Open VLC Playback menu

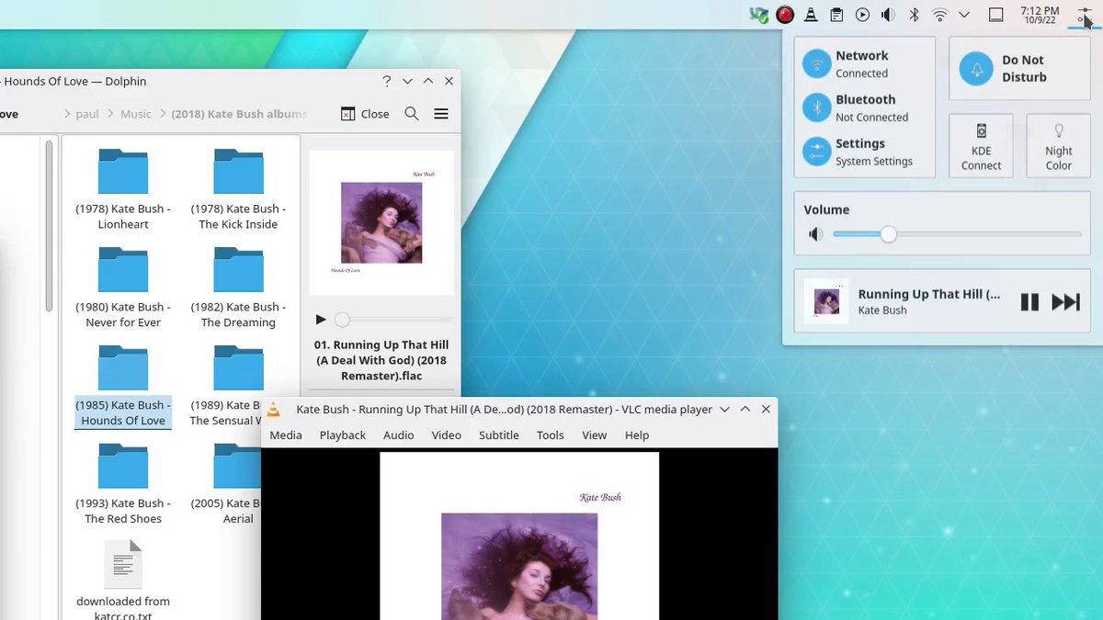pos(343,434)
